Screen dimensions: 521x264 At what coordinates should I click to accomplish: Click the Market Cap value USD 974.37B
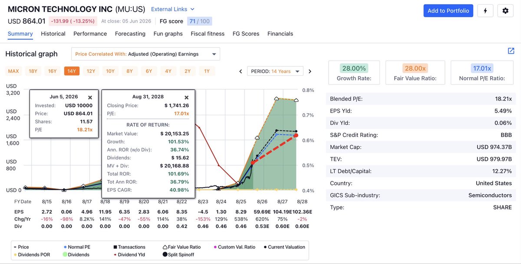[x=495, y=147]
